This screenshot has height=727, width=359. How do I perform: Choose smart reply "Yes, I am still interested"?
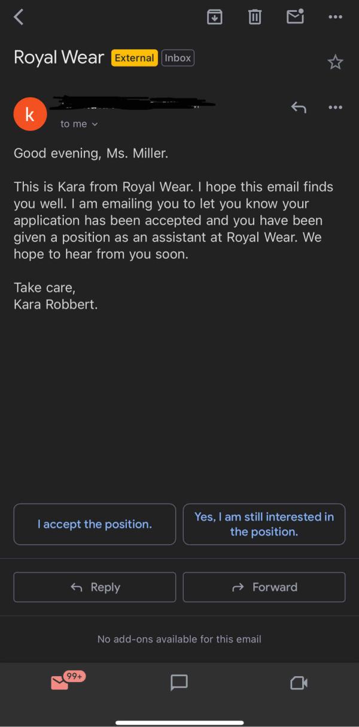coord(264,524)
